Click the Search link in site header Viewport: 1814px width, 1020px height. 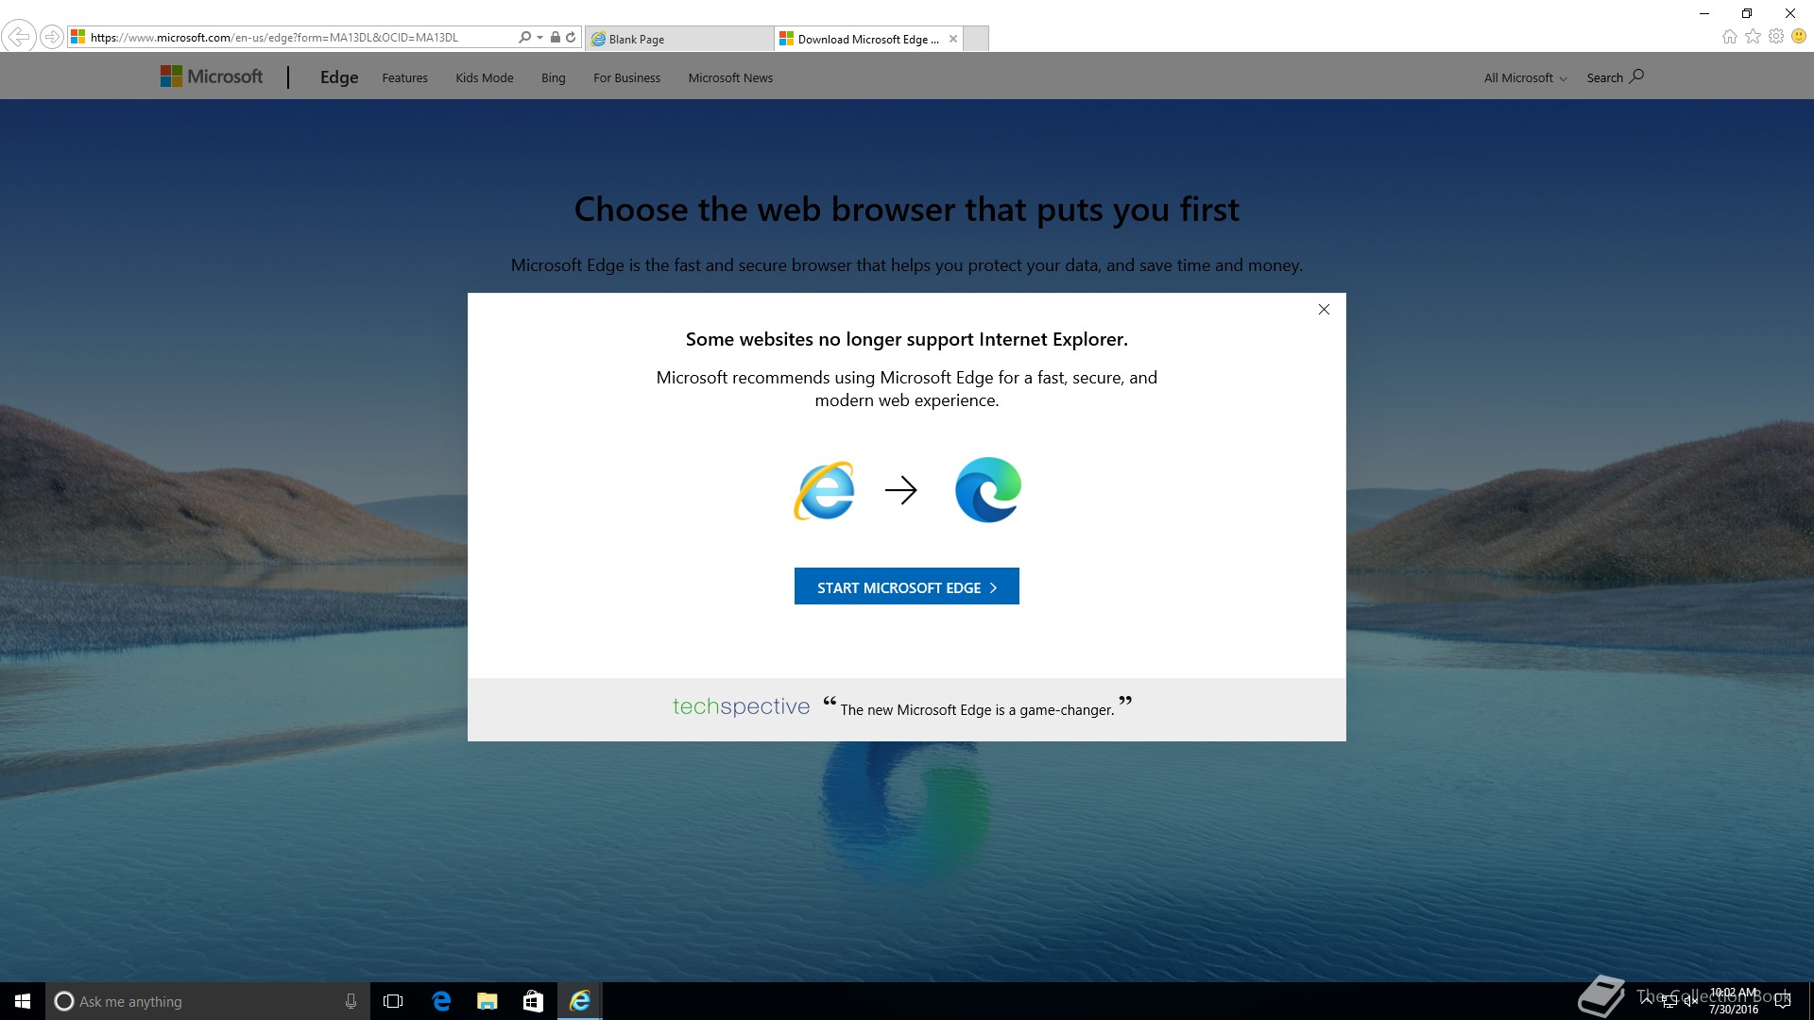pyautogui.click(x=1616, y=76)
